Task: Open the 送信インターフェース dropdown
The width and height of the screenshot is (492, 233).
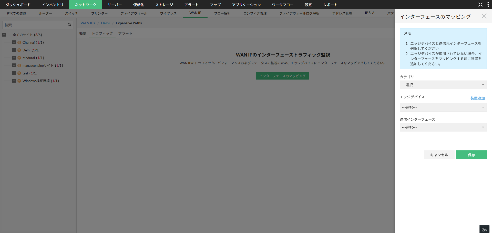Action: coord(443,127)
